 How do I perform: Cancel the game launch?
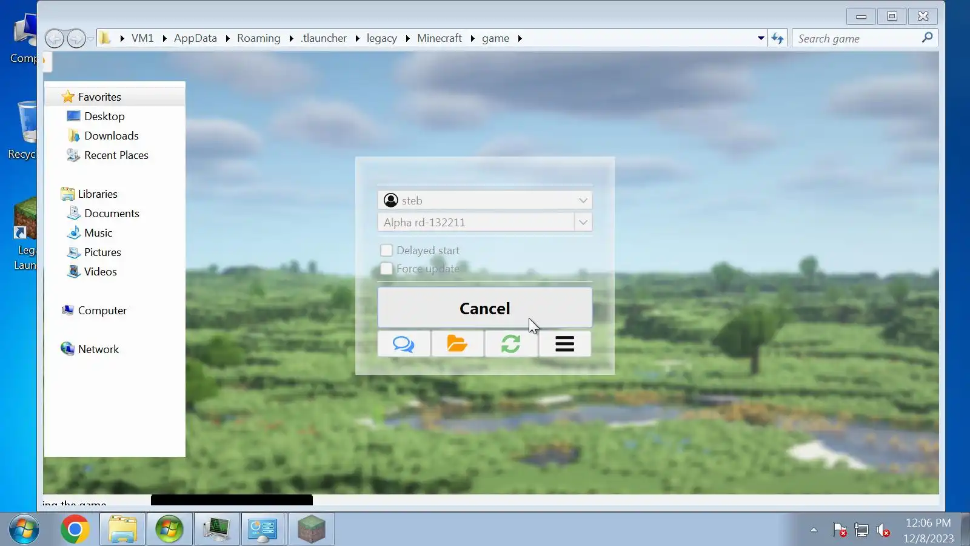(485, 308)
